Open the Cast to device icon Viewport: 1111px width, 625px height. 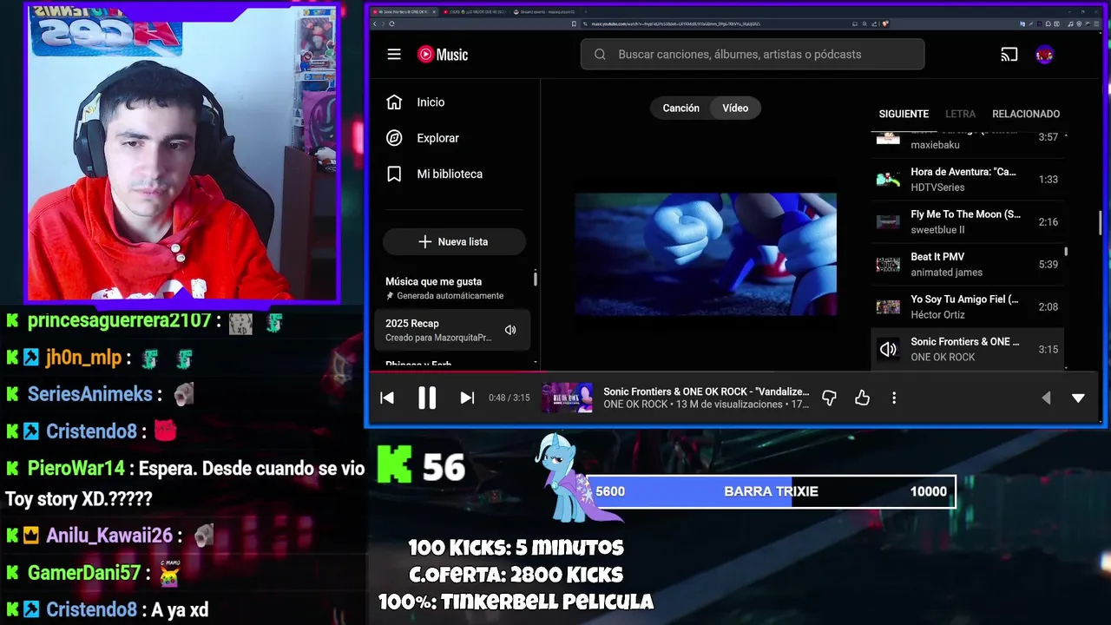tap(1009, 55)
